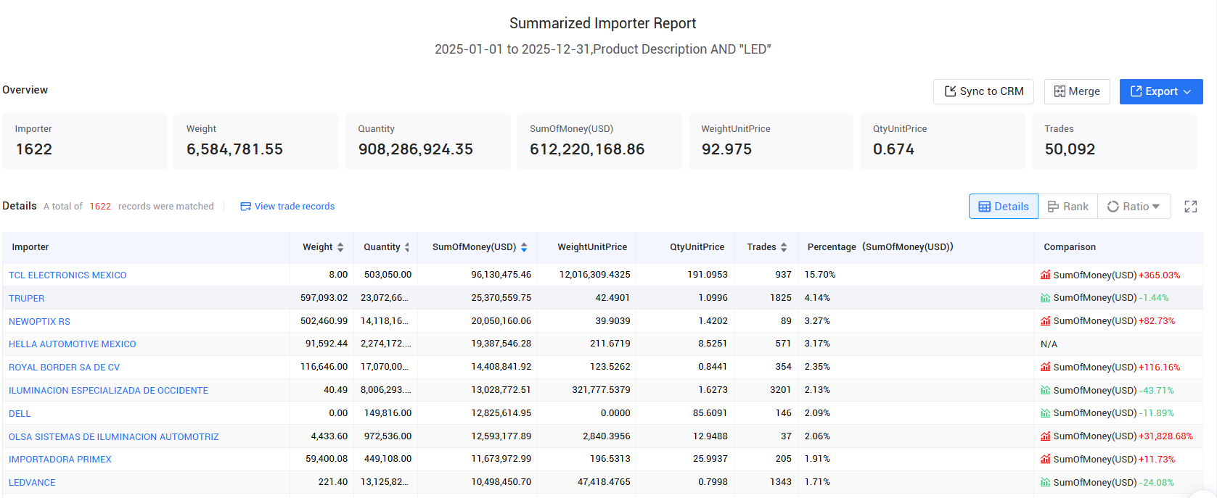Open importer ROYAL BORDER SA DE CV
This screenshot has height=498, width=1217.
pos(64,368)
